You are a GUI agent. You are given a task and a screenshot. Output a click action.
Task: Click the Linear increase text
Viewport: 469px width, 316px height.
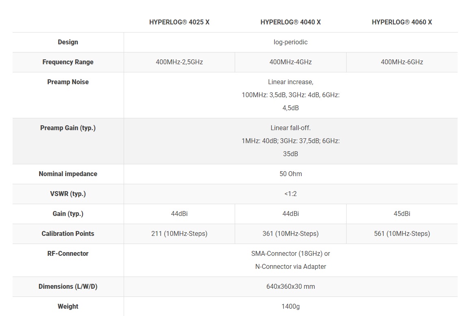pos(290,82)
